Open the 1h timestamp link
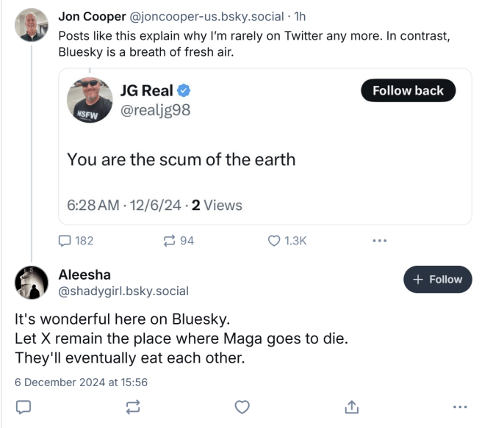This screenshot has height=428, width=482. coord(300,17)
